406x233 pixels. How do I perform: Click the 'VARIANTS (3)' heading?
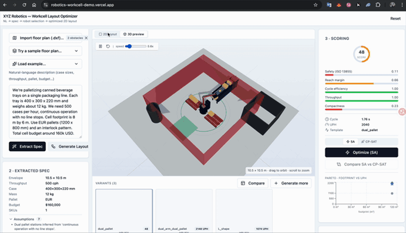tap(106, 183)
